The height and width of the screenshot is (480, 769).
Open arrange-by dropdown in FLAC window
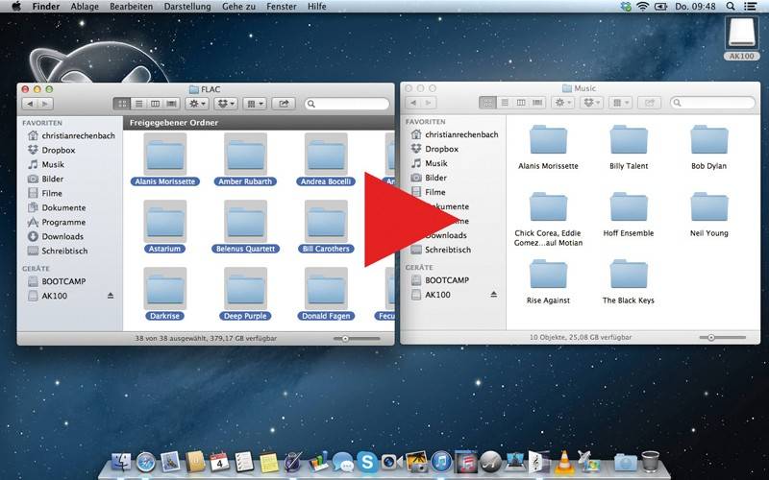pyautogui.click(x=255, y=104)
